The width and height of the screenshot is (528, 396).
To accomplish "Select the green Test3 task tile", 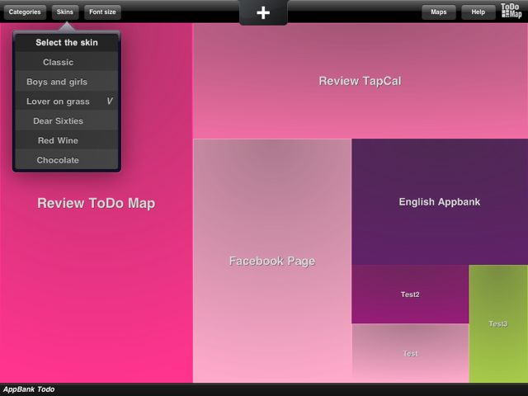I will pos(498,324).
